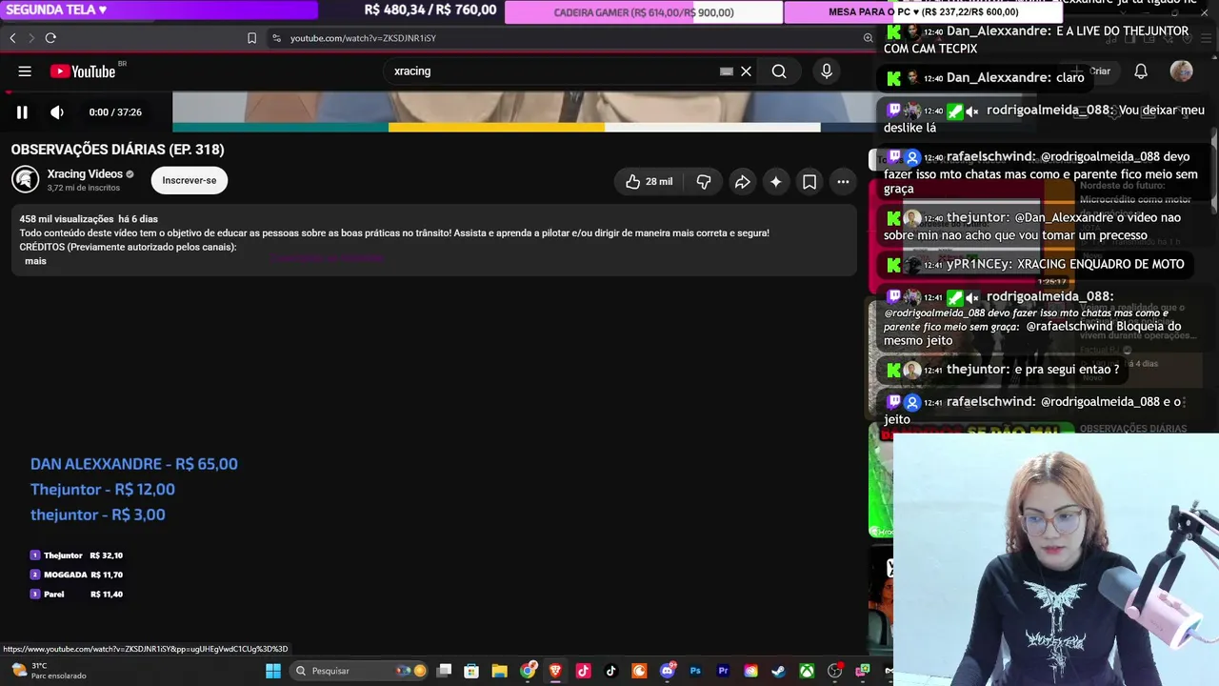This screenshot has width=1219, height=686.
Task: Open the on-screen keyboard in search box
Action: (727, 71)
